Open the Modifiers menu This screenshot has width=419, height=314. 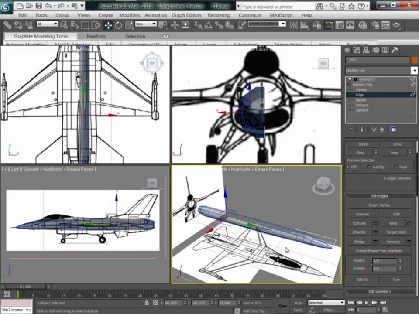click(130, 15)
